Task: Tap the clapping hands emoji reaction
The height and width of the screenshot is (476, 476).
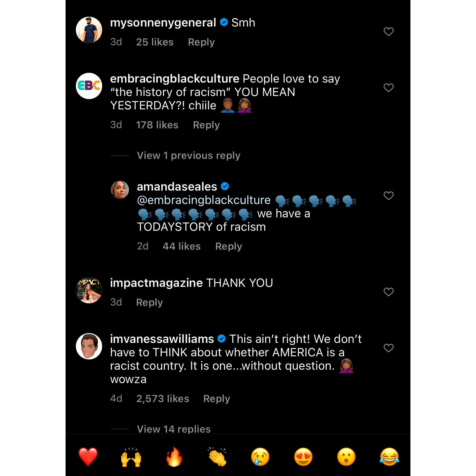Action: tap(217, 457)
